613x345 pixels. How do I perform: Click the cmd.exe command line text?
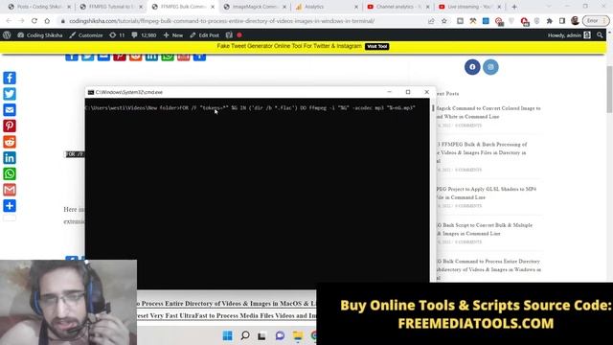tap(250, 107)
